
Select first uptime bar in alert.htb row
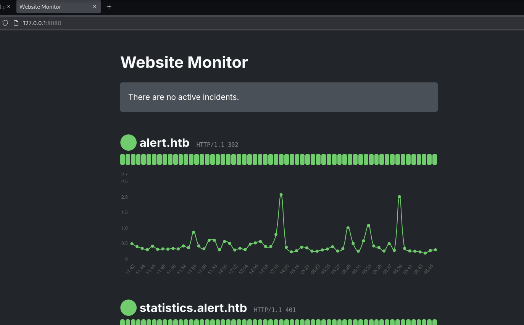click(123, 159)
